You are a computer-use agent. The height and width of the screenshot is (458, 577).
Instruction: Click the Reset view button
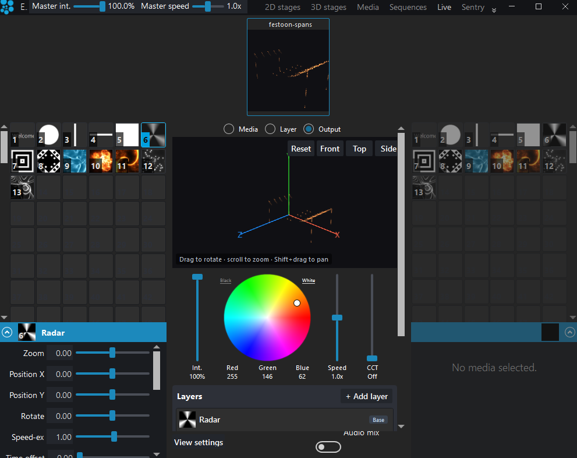(x=300, y=149)
